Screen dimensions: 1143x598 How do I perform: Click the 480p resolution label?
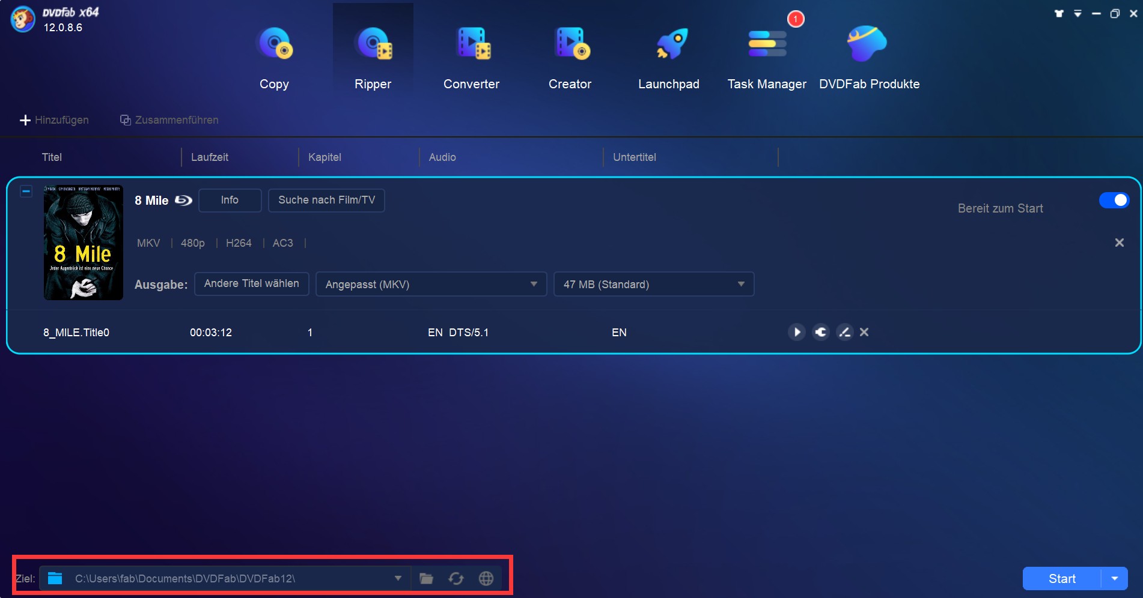[x=193, y=243]
